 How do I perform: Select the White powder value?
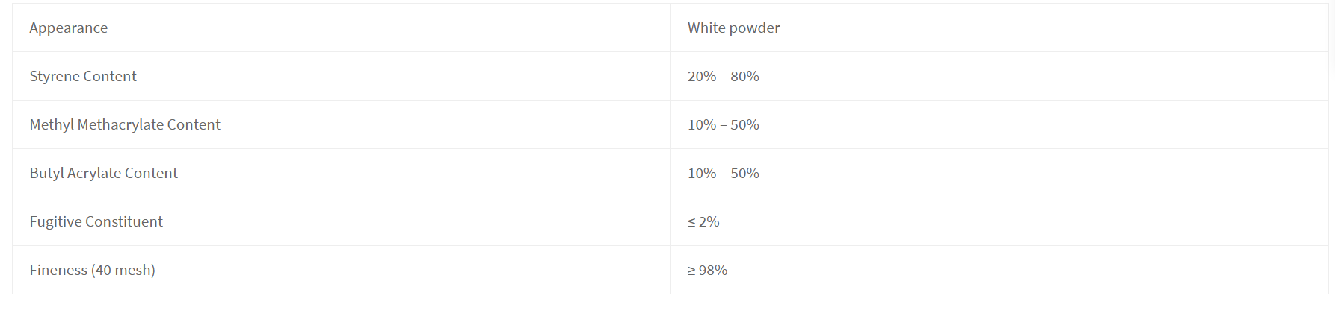[733, 28]
